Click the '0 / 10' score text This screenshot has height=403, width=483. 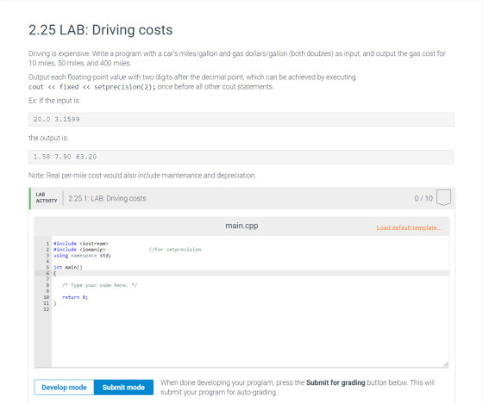[x=423, y=198]
